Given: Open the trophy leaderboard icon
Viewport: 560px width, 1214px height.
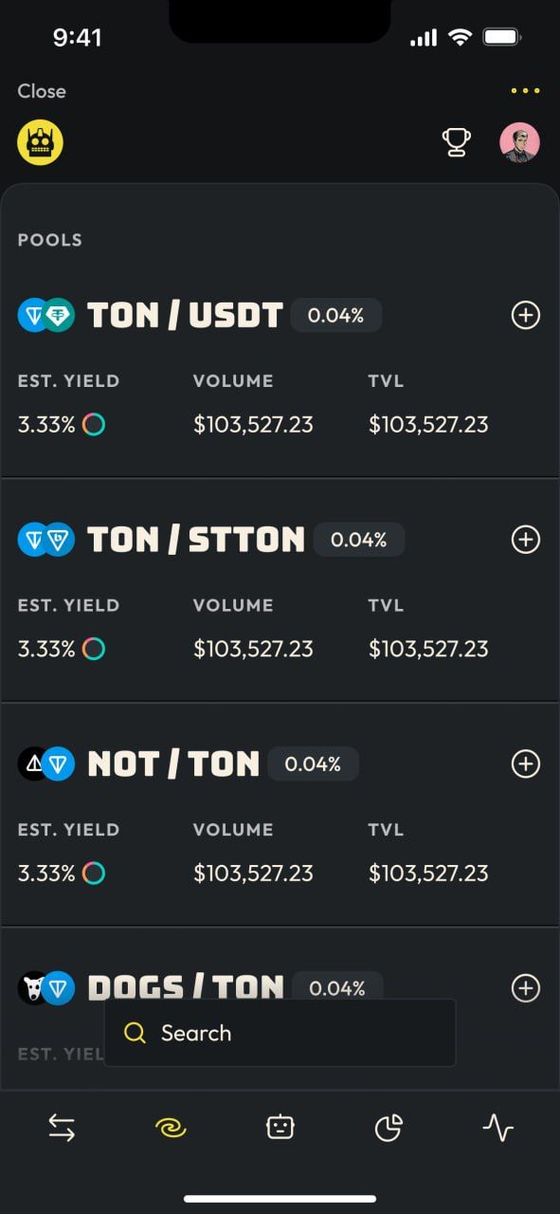Looking at the screenshot, I should (457, 142).
